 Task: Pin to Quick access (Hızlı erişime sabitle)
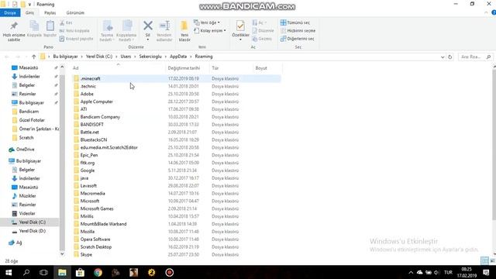[x=14, y=31]
